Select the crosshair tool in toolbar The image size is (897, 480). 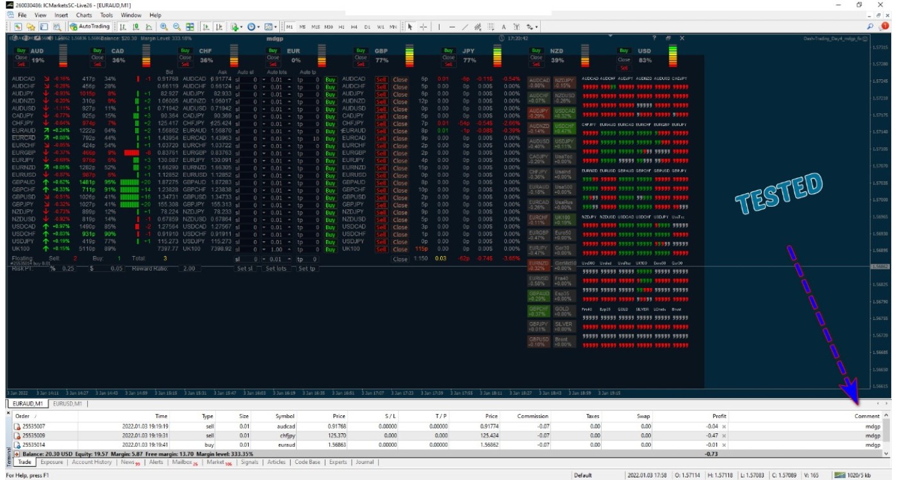tap(424, 27)
